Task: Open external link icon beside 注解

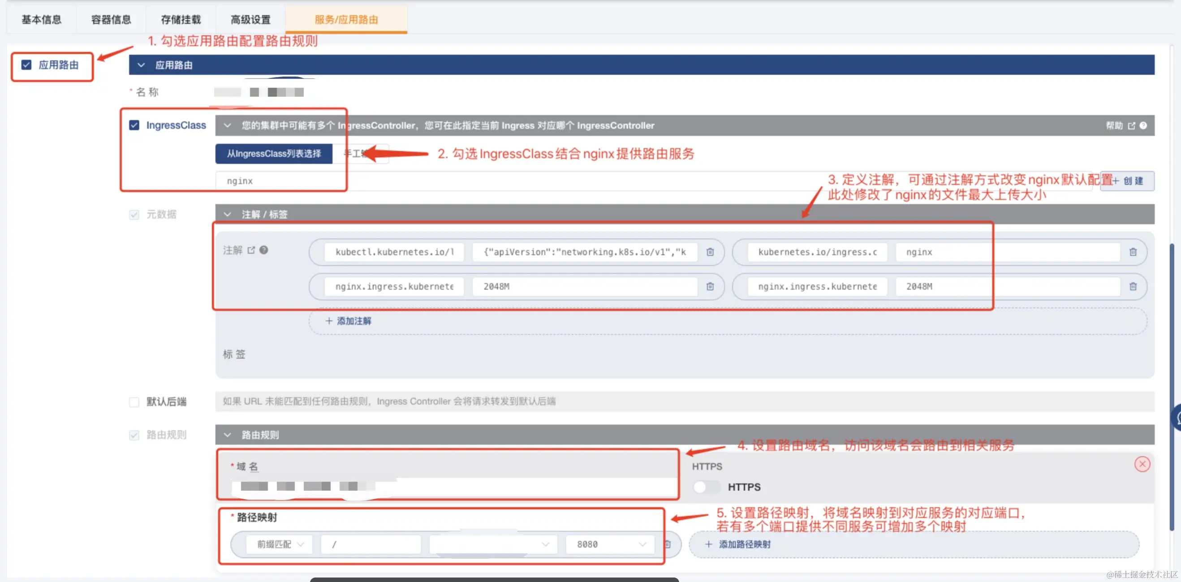Action: 251,250
